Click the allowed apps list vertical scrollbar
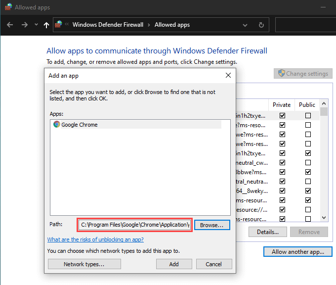This screenshot has width=336, height=285. (x=324, y=158)
